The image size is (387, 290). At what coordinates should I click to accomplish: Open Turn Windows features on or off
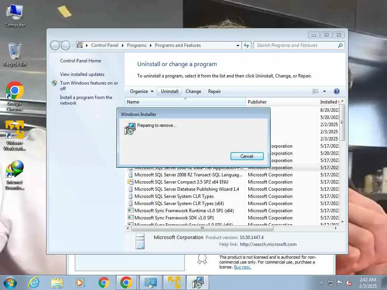coord(89,86)
